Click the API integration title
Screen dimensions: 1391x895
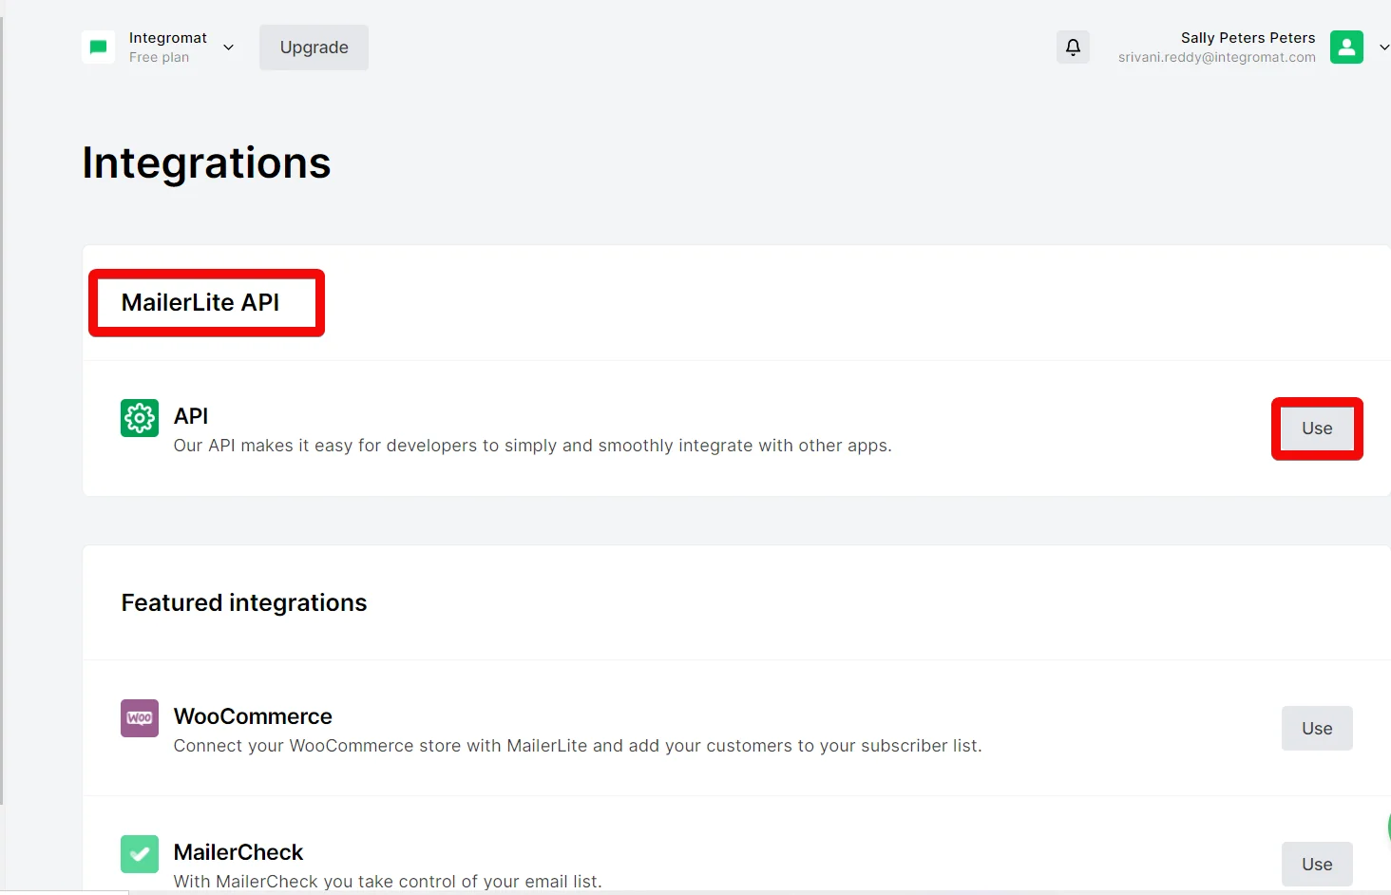point(191,416)
